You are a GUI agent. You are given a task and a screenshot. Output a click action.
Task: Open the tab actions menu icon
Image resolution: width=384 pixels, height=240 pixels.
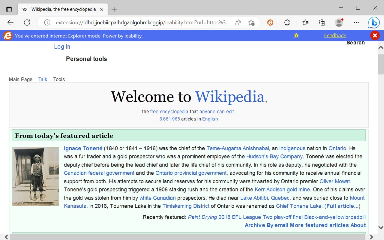(9, 9)
